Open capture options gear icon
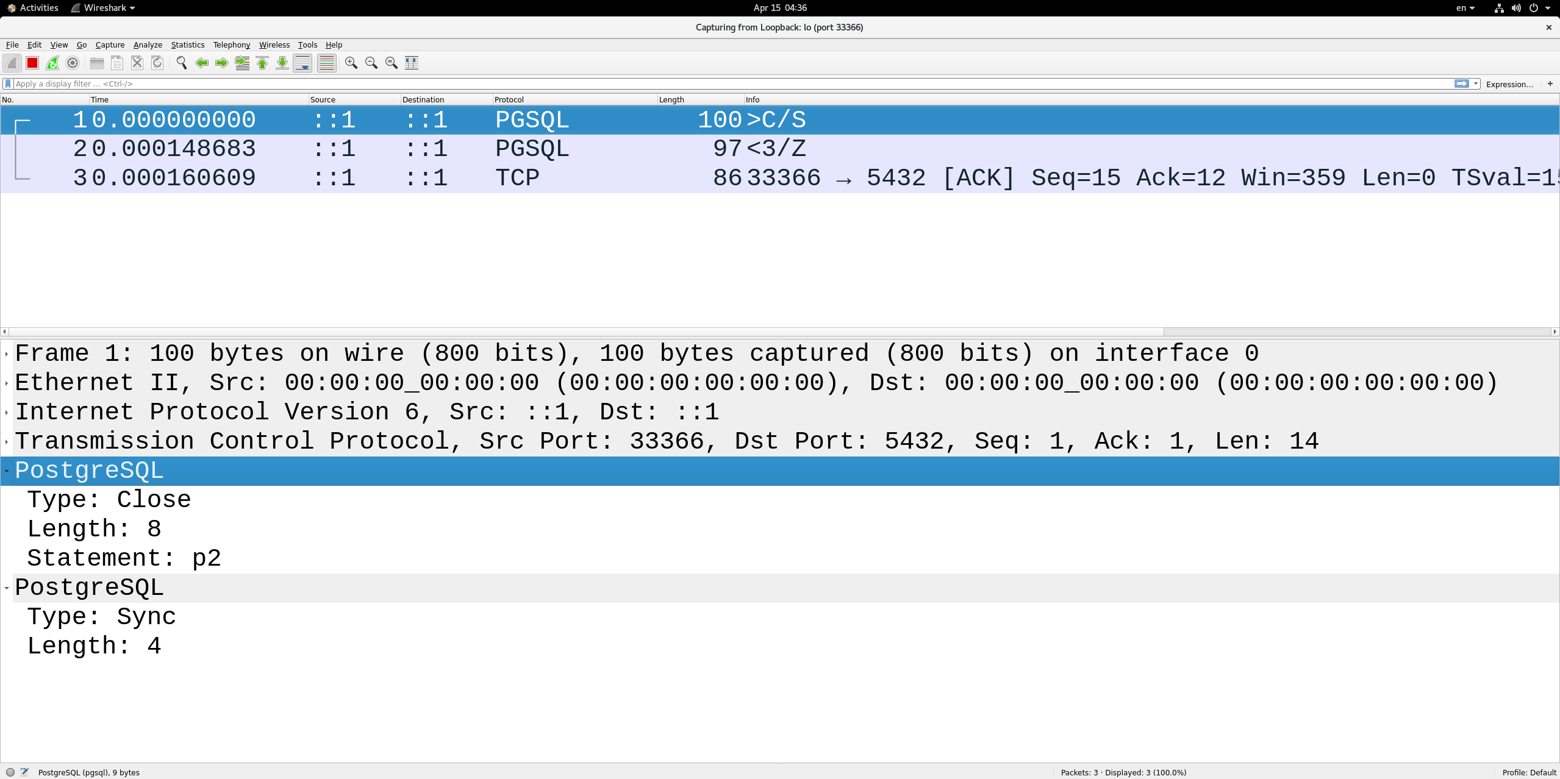 [x=73, y=63]
